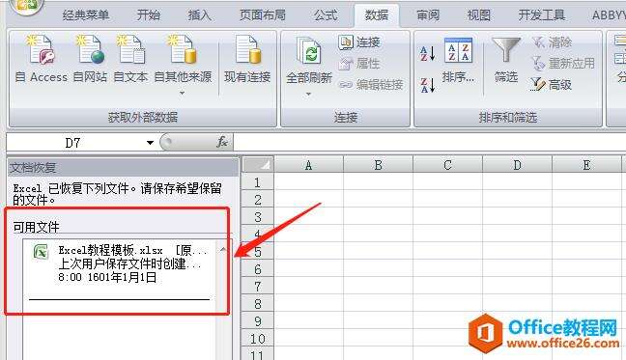Open Advanced filter (高级)
Screen dimensions: 626x360
[x=551, y=85]
